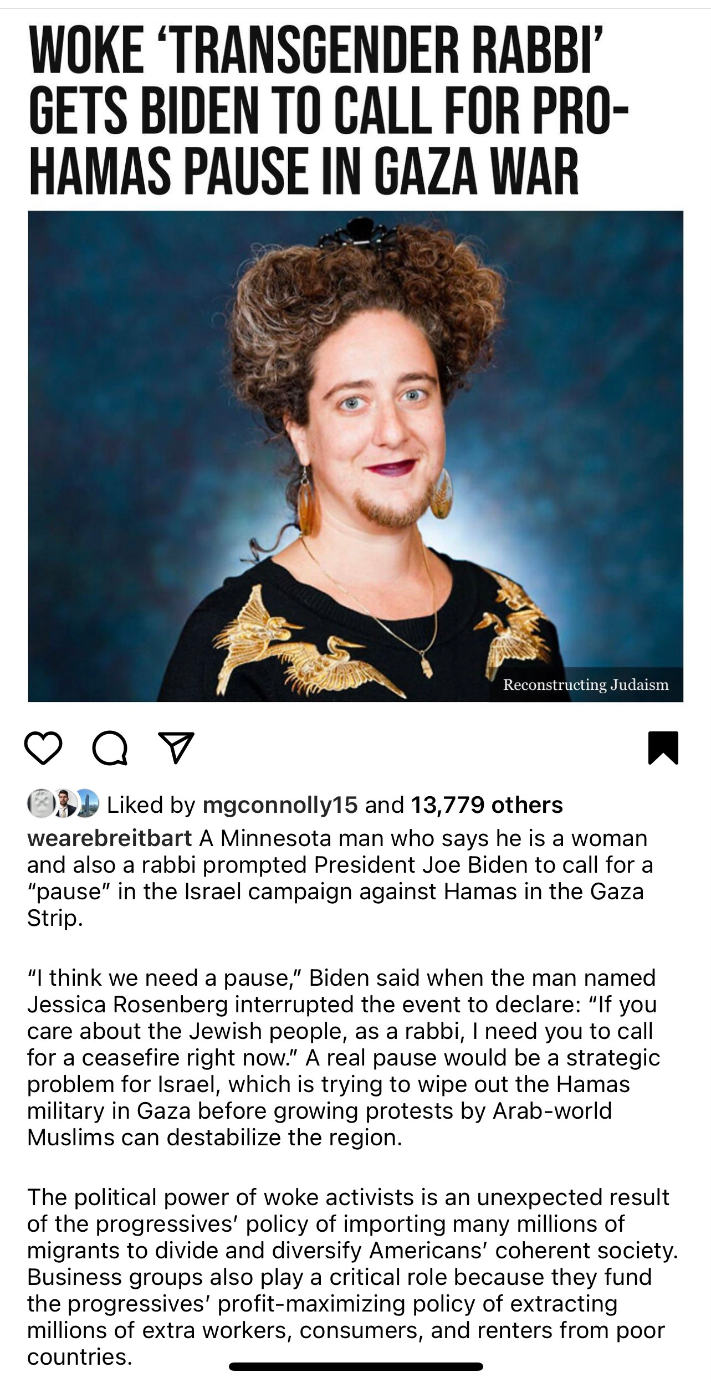Viewport: 711px width, 1383px height.
Task: Tap the portrait photo in post
Action: coord(355,456)
